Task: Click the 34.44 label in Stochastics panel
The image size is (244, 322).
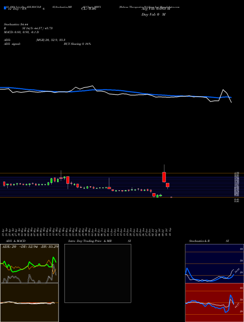Action: click(x=237, y=271)
